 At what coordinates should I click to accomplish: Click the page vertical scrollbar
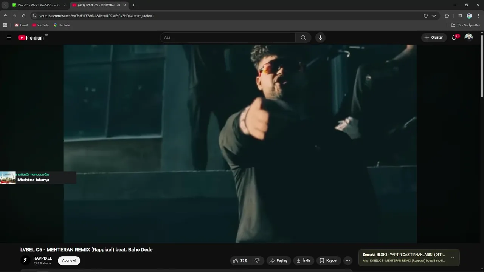(482, 66)
